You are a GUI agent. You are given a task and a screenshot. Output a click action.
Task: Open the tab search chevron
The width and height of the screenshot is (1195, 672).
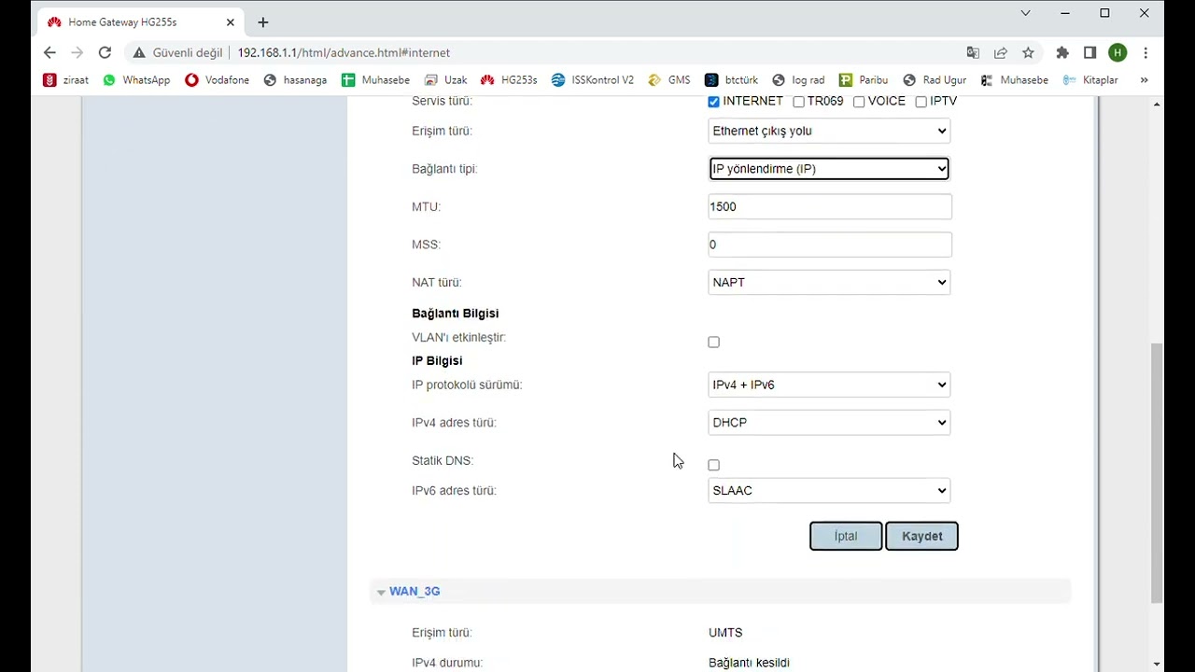[x=1025, y=13]
